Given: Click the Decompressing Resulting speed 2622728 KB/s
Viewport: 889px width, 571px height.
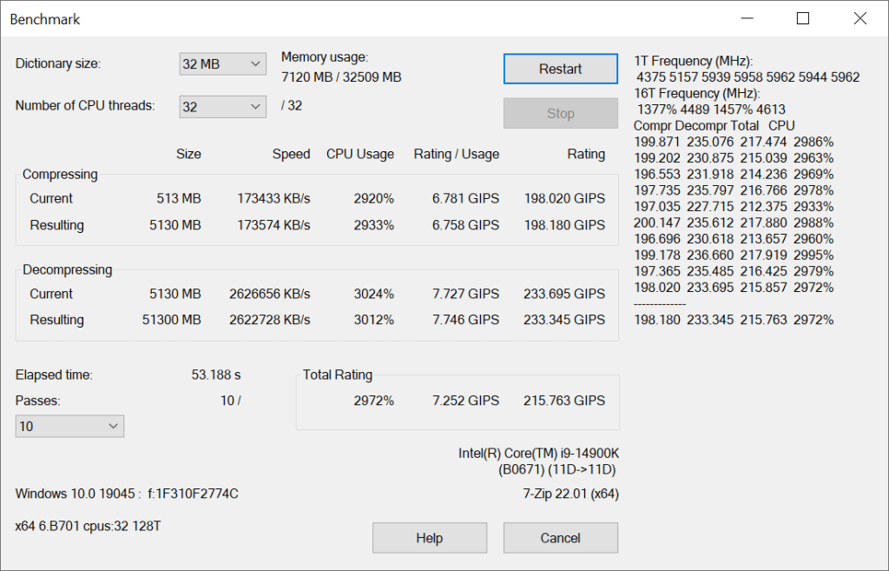Looking at the screenshot, I should 269,320.
